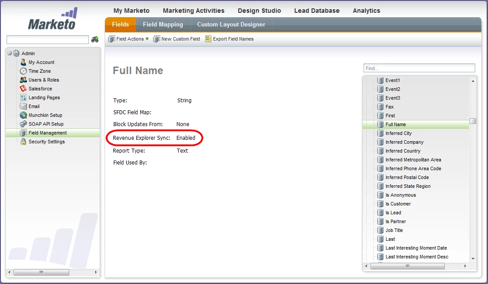This screenshot has height=284, width=488.
Task: Click the Admin gear icon
Action: 16,53
